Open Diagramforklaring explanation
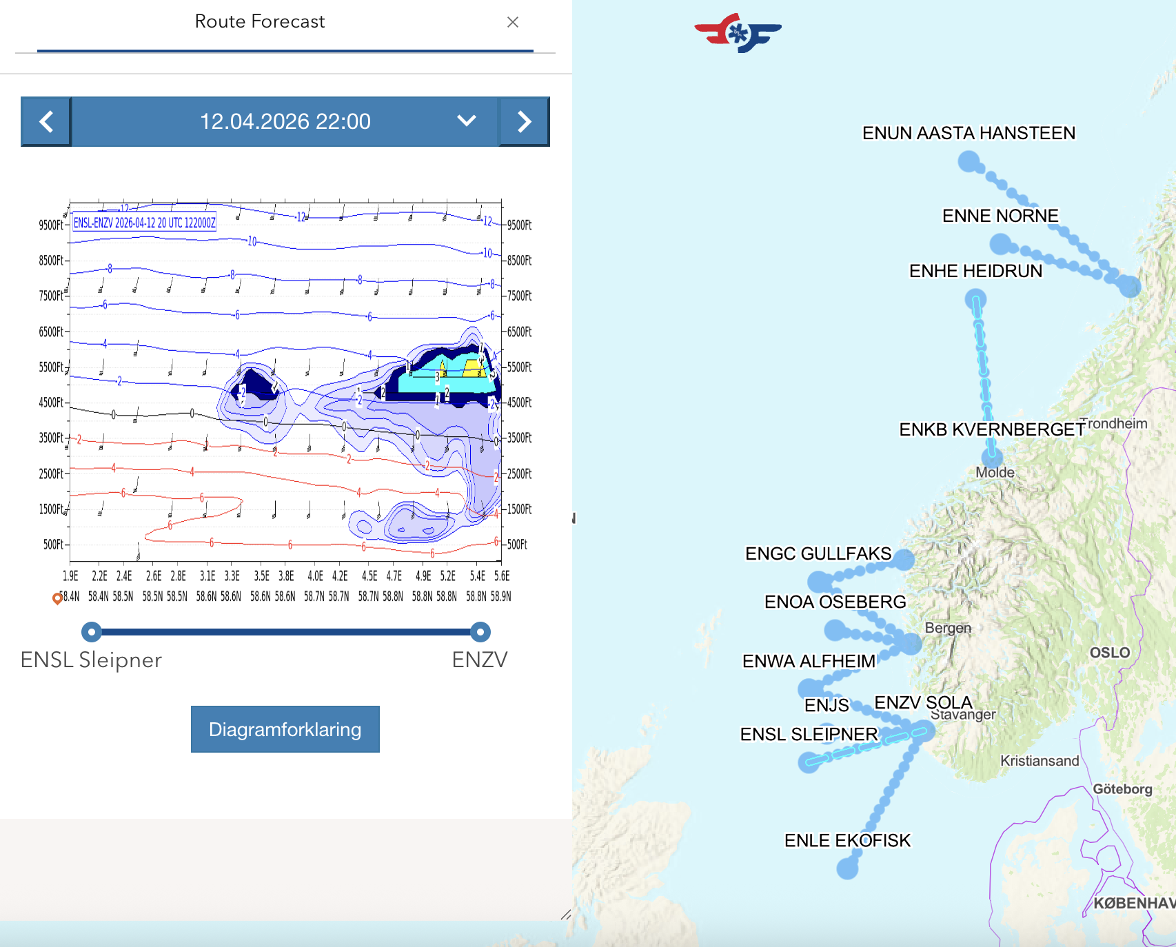This screenshot has height=947, width=1176. (285, 729)
